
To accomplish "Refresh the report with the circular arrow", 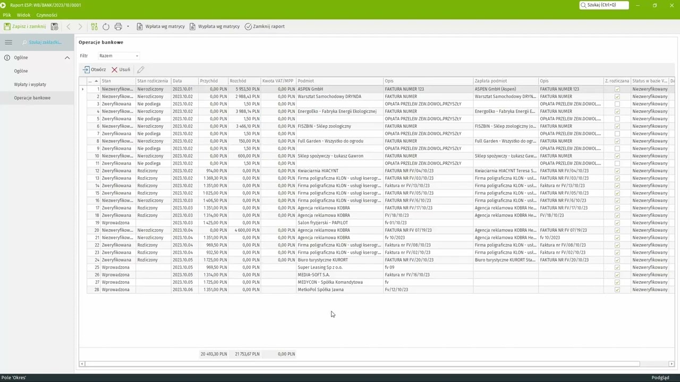I will pos(106,27).
